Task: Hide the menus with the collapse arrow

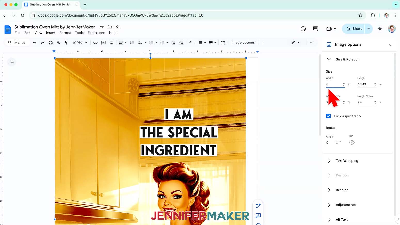Action: point(311,43)
